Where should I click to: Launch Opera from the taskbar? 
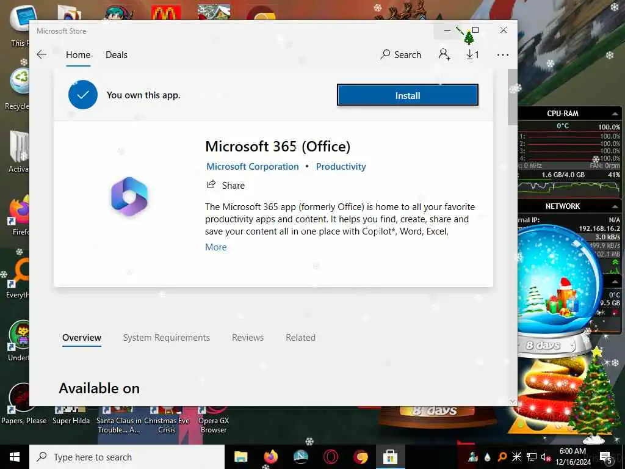[330, 457]
